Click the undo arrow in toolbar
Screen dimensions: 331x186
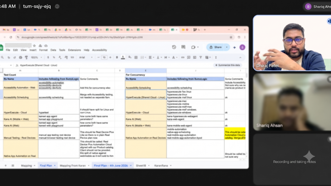pos(9,57)
